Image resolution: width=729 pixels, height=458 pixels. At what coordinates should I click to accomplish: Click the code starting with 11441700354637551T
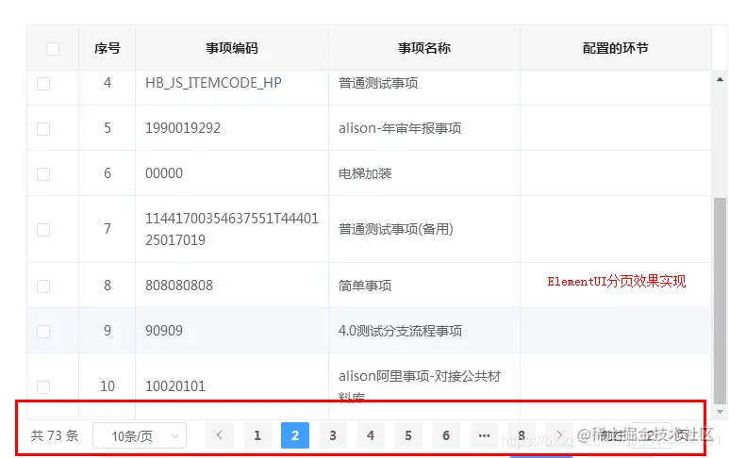coord(232,229)
